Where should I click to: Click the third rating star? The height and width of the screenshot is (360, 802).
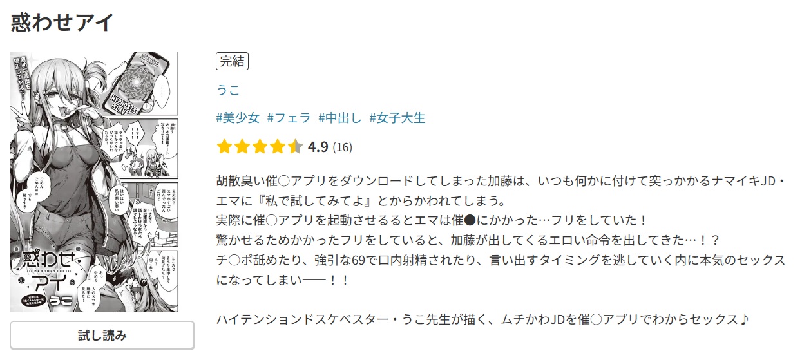coord(260,147)
